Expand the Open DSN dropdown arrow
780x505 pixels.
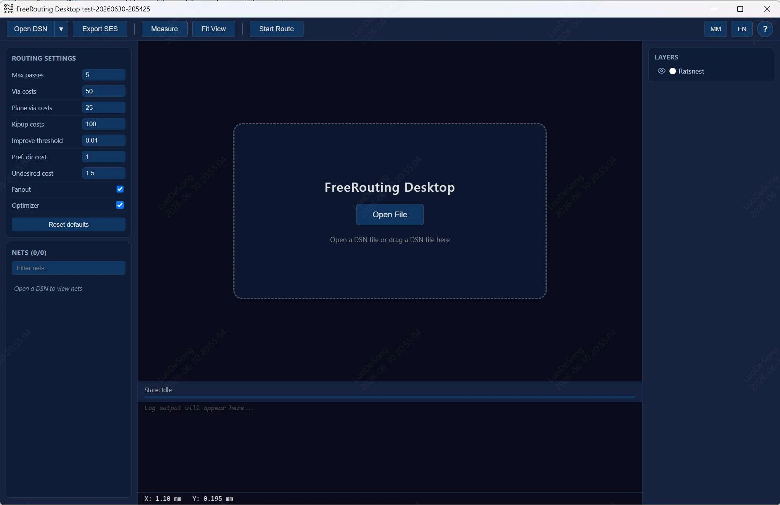[x=61, y=29]
